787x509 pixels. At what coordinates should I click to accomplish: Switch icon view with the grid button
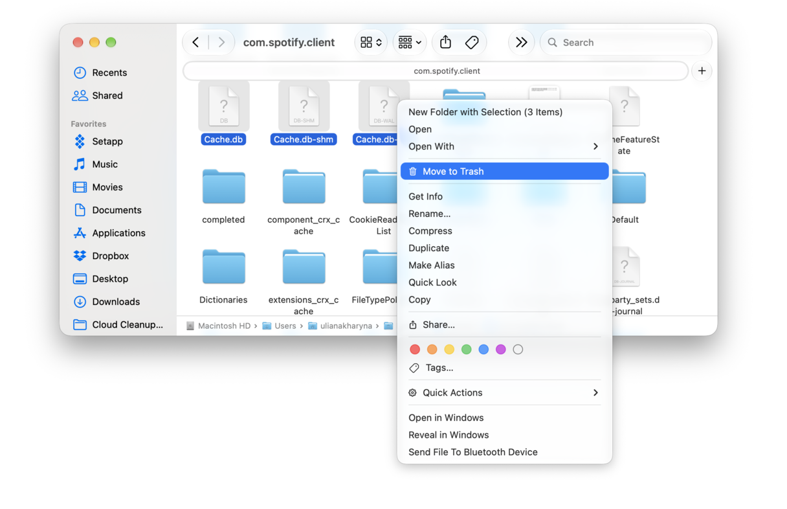pyautogui.click(x=371, y=42)
